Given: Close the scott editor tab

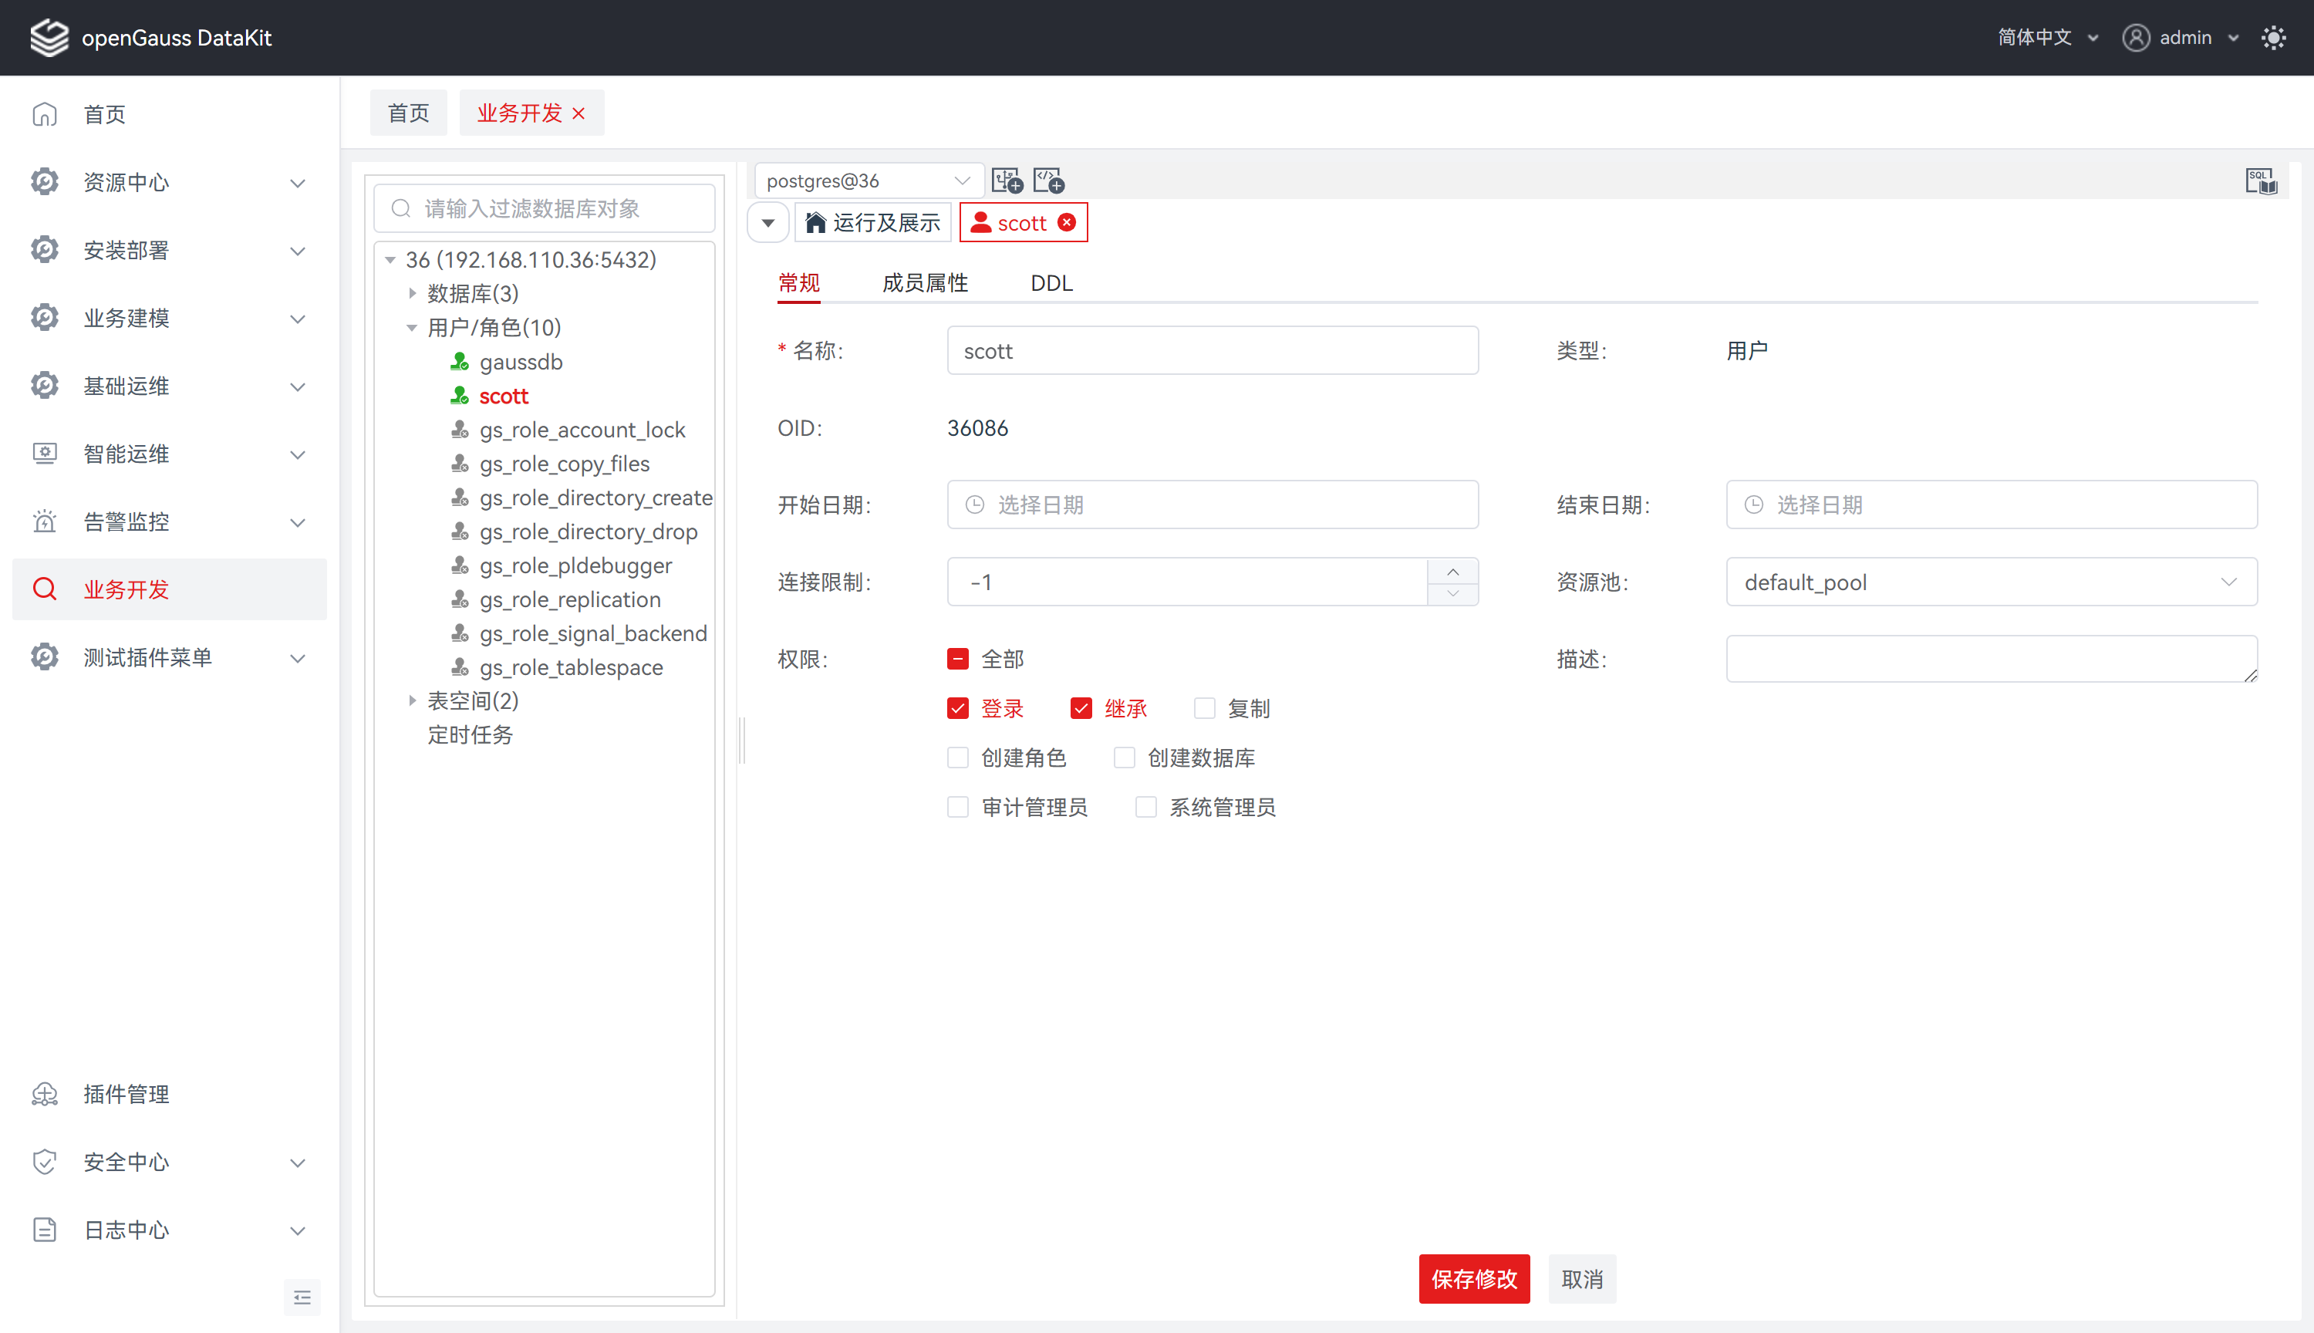Looking at the screenshot, I should pyautogui.click(x=1067, y=222).
